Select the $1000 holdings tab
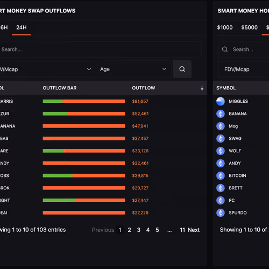 (225, 27)
